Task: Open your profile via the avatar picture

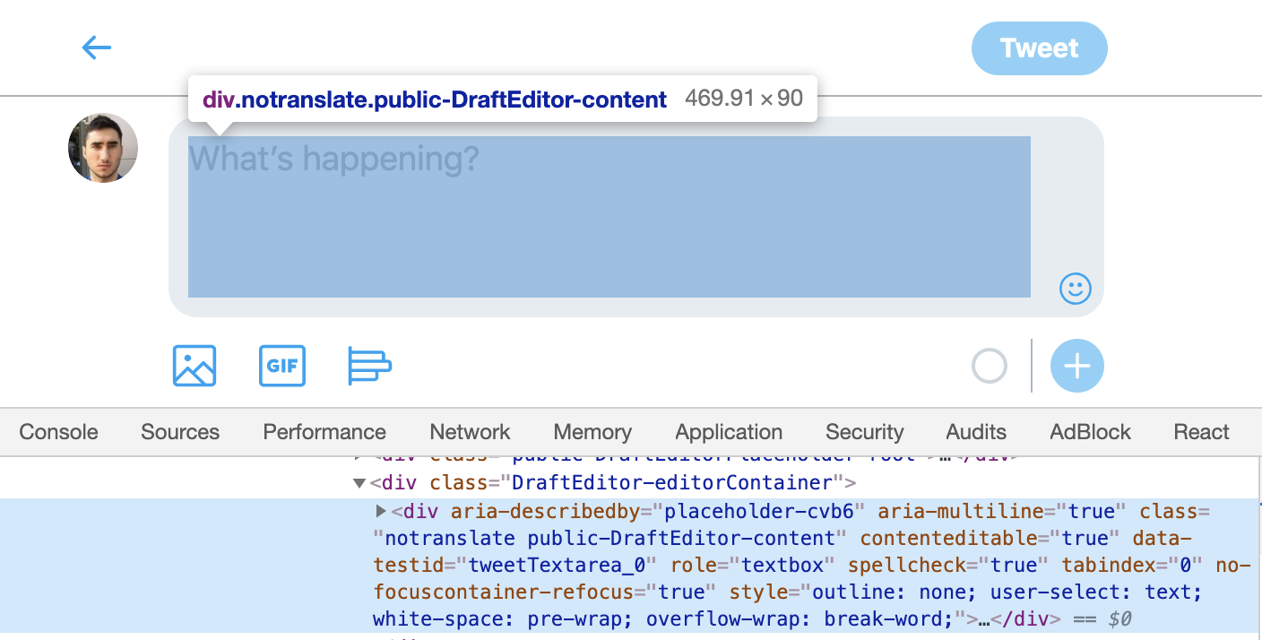Action: point(102,147)
